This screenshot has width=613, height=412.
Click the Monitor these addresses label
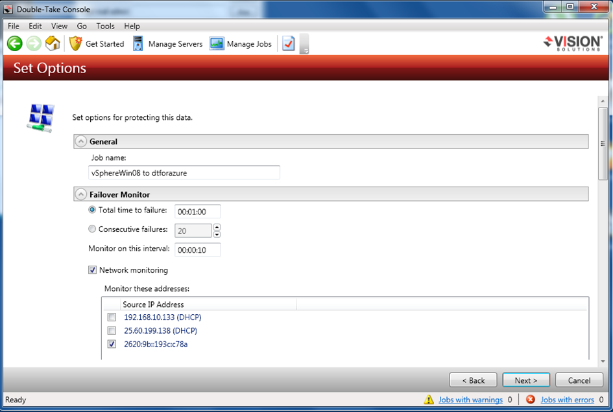click(147, 289)
